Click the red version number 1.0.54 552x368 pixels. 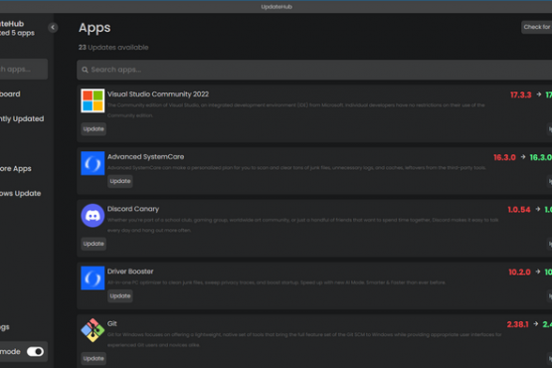click(519, 210)
